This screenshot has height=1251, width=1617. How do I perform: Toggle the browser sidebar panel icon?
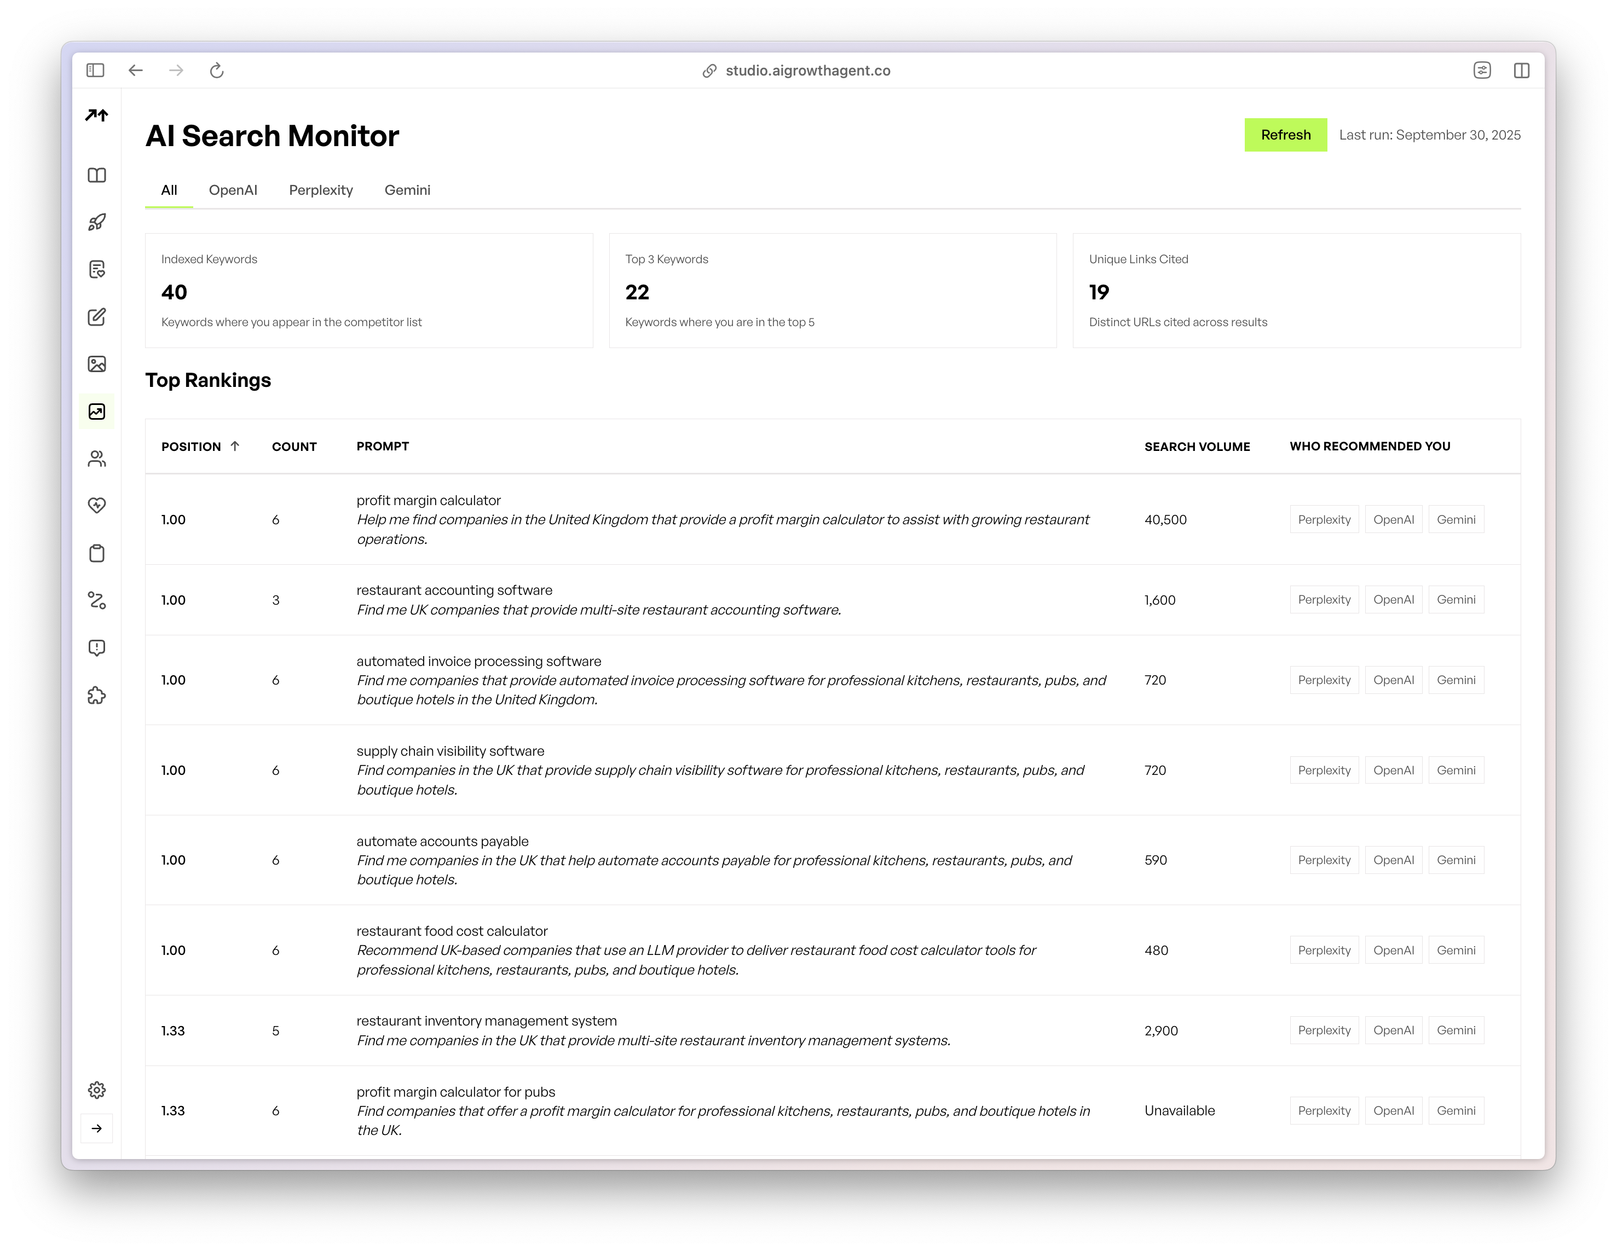pyautogui.click(x=95, y=71)
